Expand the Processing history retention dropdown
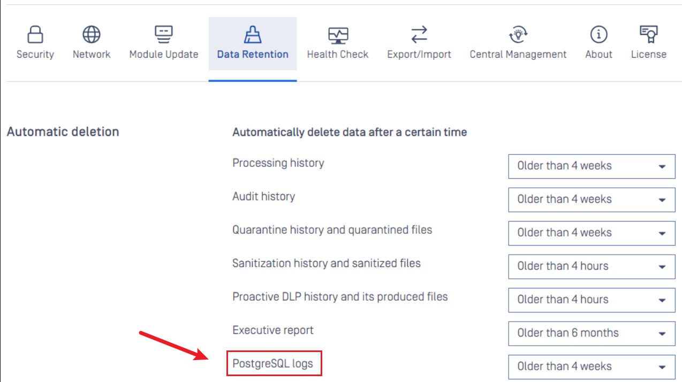682x382 pixels. pos(592,166)
